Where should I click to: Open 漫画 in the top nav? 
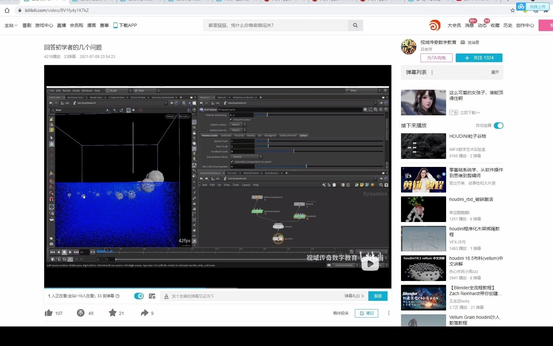point(92,25)
